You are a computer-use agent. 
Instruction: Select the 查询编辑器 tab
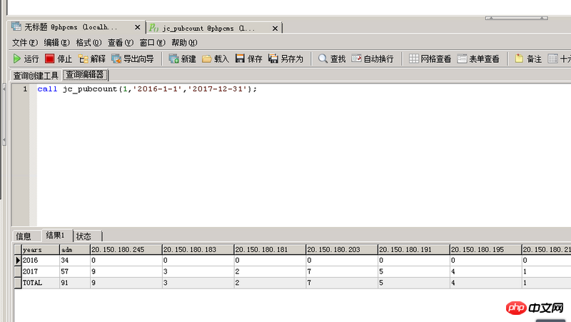coord(85,75)
